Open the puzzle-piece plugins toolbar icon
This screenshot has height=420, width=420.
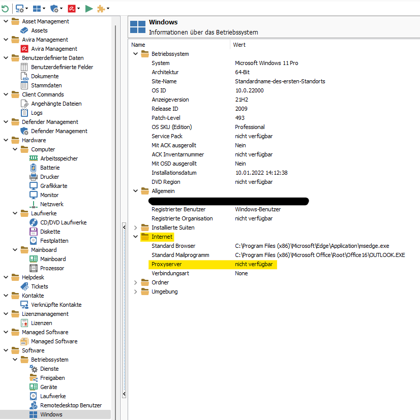[101, 8]
